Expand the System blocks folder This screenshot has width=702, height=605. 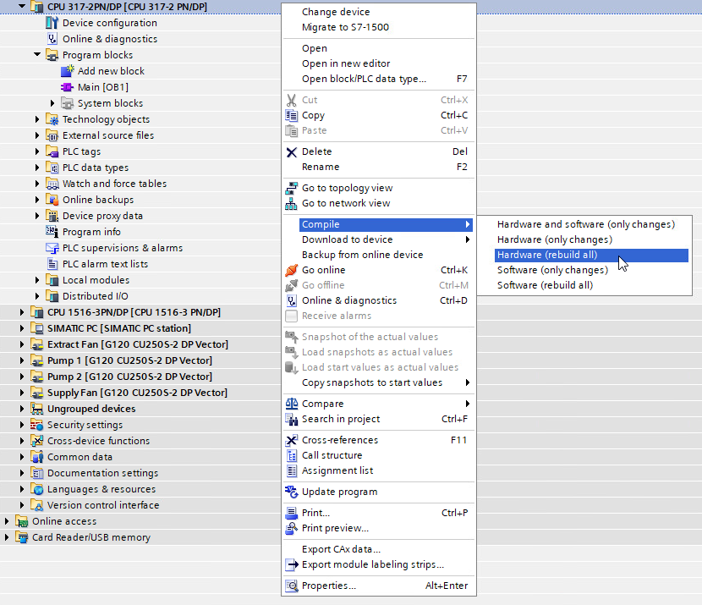click(x=52, y=103)
